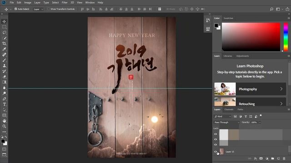Select the Horizontal Type tool

click(4, 105)
